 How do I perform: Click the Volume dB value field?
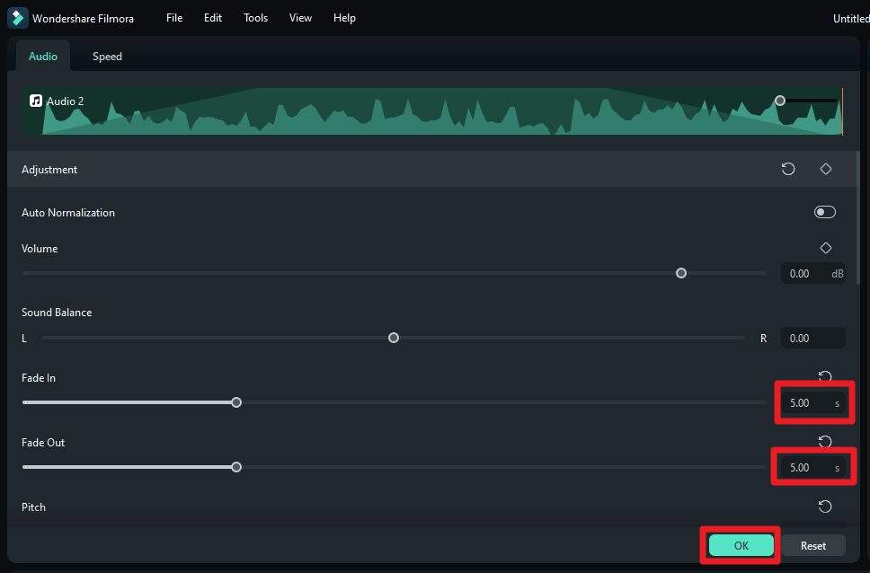pos(812,273)
